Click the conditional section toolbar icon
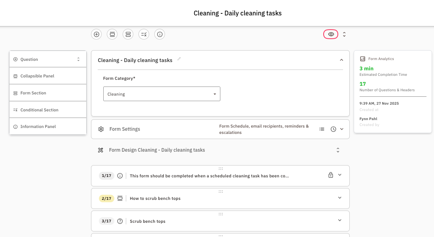 [x=144, y=34]
